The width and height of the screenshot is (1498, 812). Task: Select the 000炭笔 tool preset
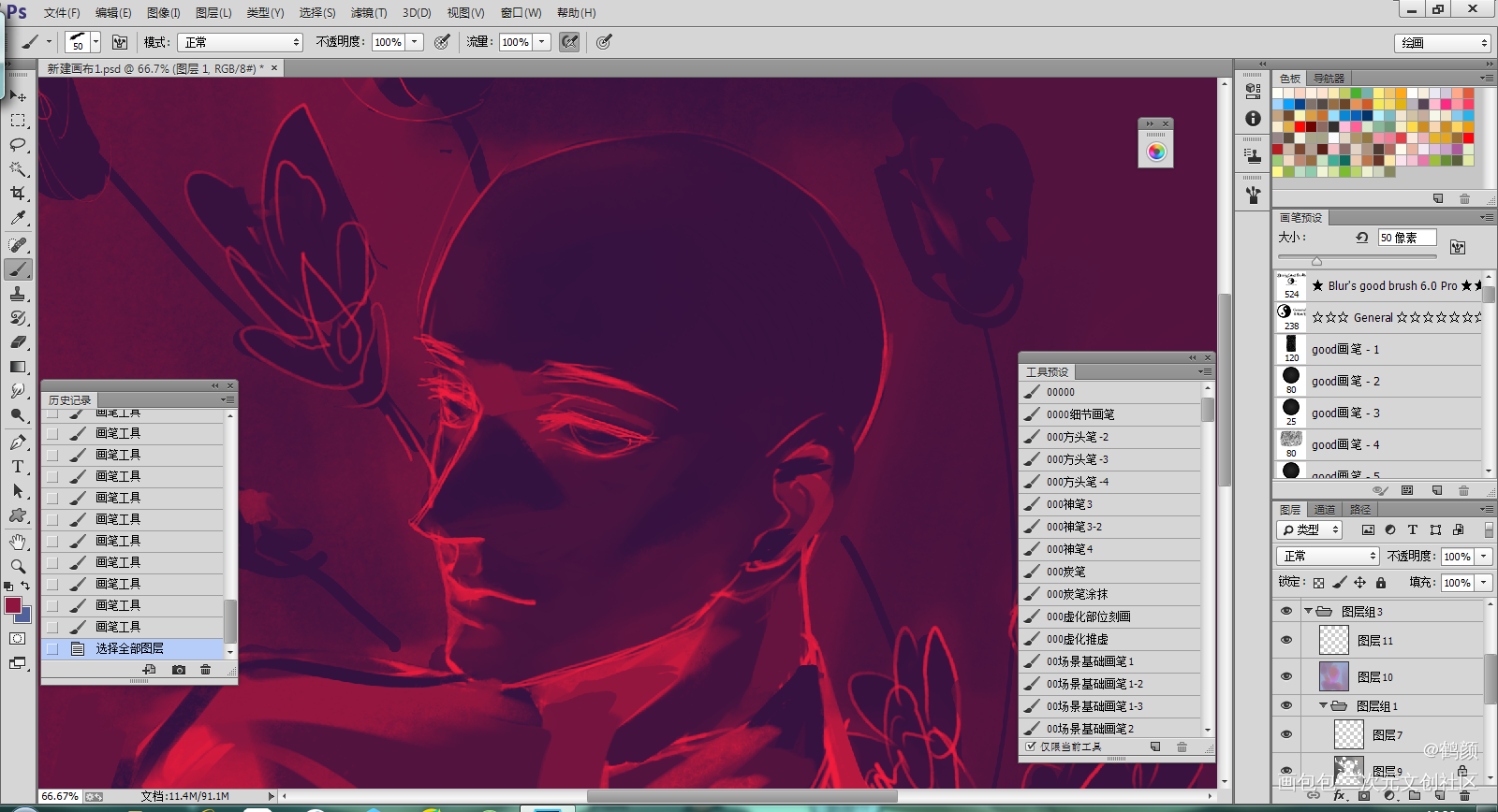click(x=1066, y=572)
